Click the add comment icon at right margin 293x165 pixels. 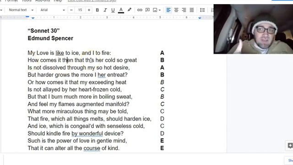point(290,146)
